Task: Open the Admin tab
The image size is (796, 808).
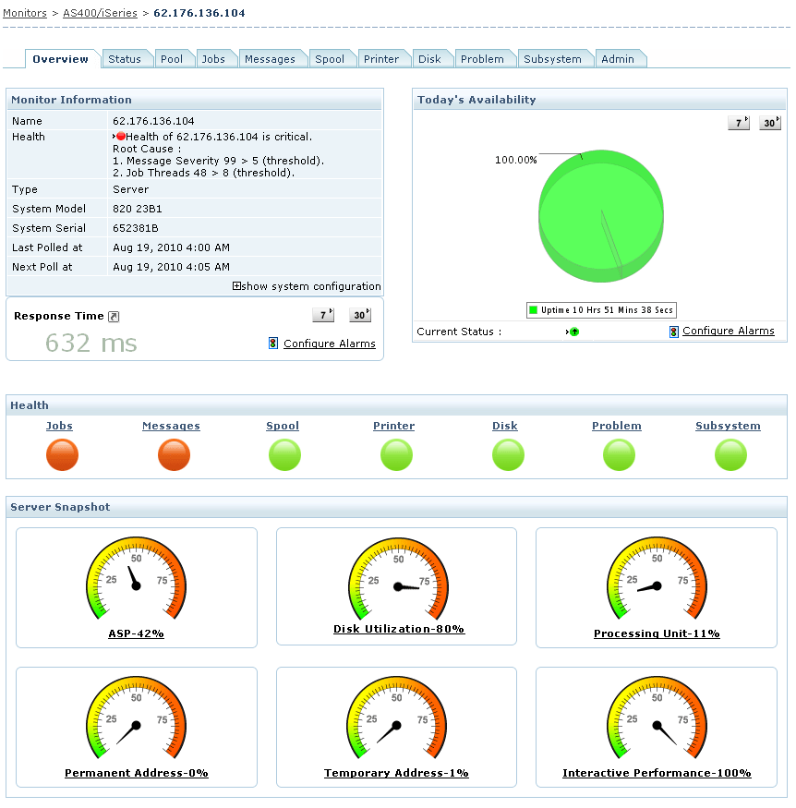Action: tap(621, 57)
